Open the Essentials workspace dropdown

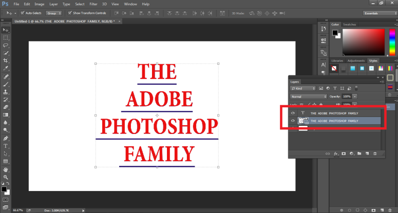pyautogui.click(x=380, y=13)
